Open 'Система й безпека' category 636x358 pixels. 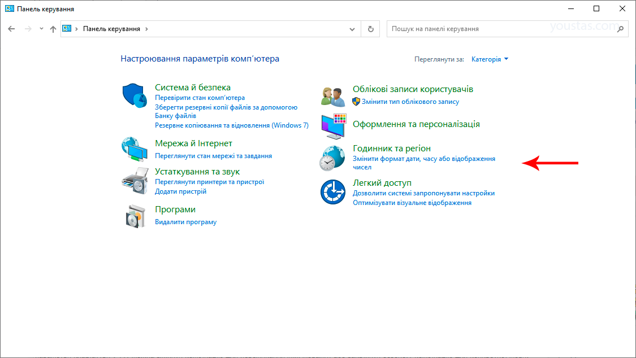pyautogui.click(x=193, y=88)
